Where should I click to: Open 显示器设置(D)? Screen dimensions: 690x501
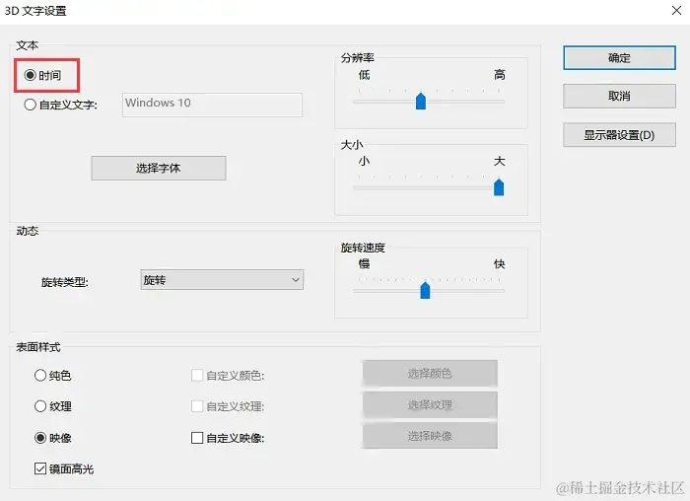coord(619,135)
